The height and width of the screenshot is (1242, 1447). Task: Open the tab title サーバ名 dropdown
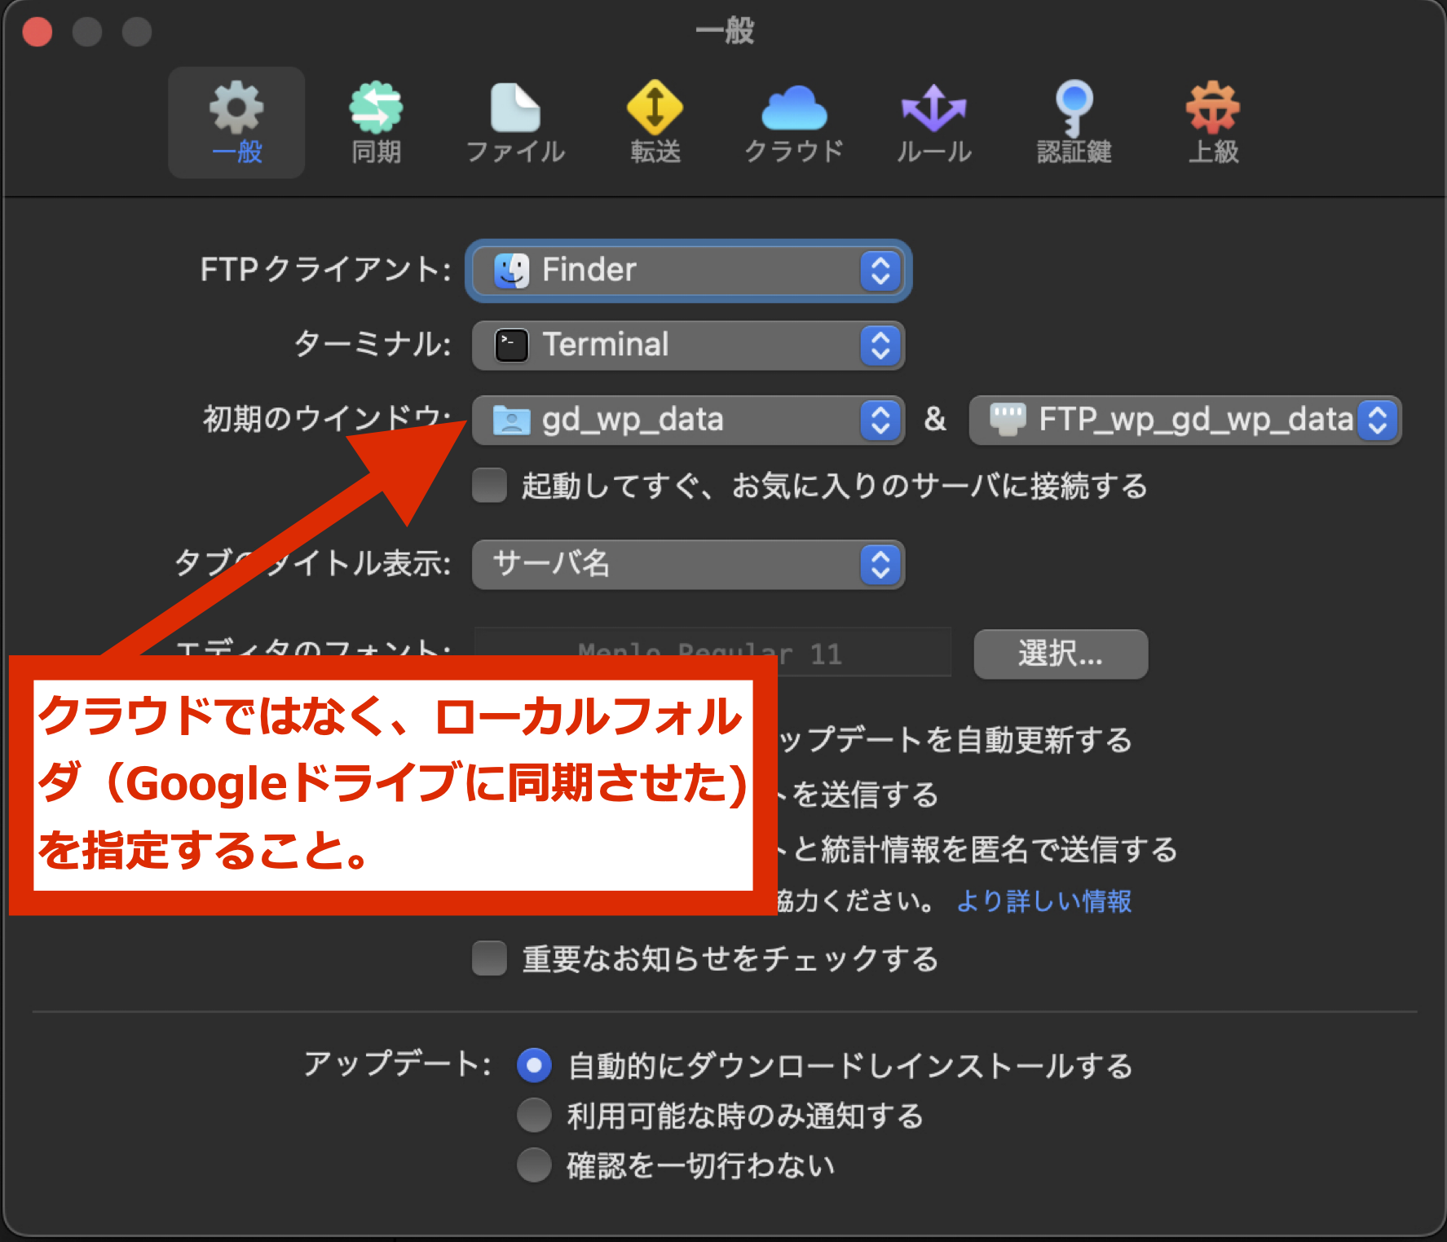coord(688,564)
